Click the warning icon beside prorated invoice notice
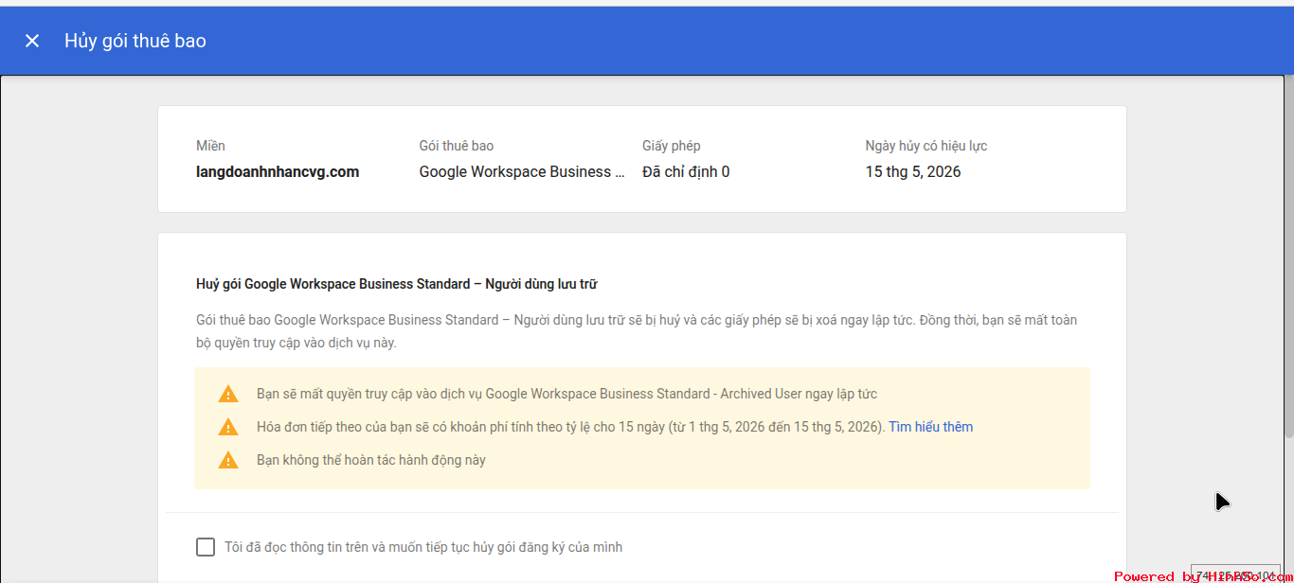Viewport: 1294px width, 583px height. [228, 427]
